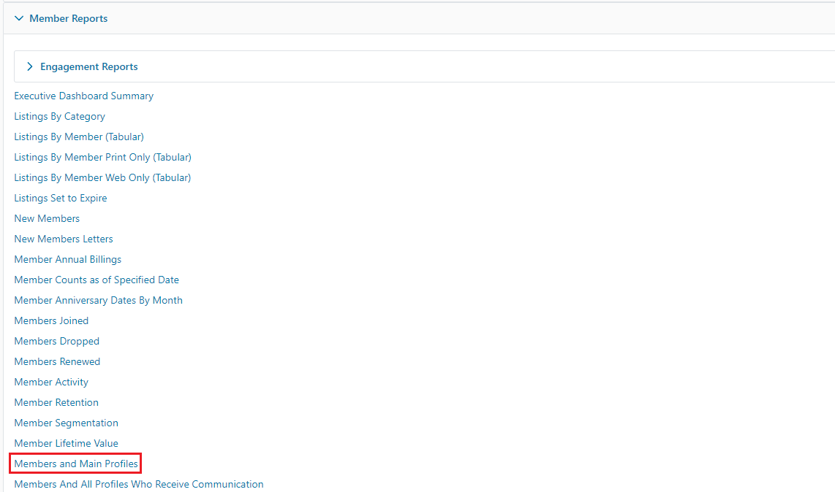
Task: Open the Member Lifetime Value report
Action: [x=66, y=444]
